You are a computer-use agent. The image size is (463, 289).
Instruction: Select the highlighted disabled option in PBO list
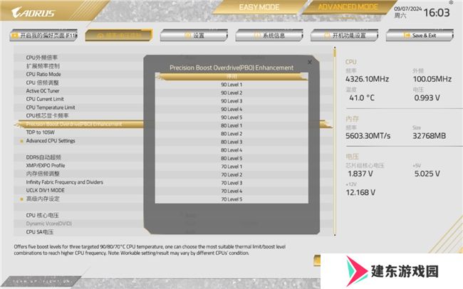231,77
